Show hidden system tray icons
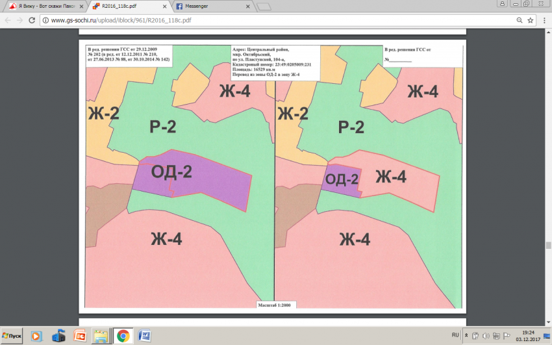The height and width of the screenshot is (345, 552). tap(468, 336)
